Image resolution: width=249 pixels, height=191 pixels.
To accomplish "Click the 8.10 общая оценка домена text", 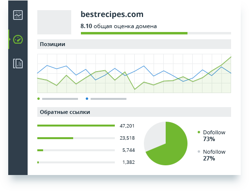I will (x=119, y=26).
